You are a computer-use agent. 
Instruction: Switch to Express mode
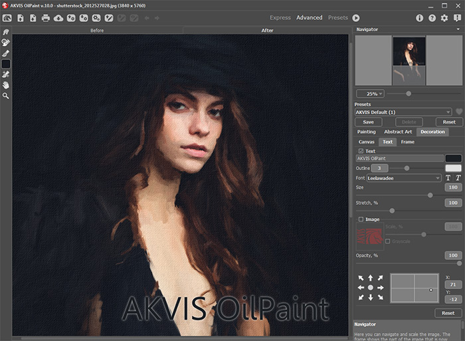280,18
